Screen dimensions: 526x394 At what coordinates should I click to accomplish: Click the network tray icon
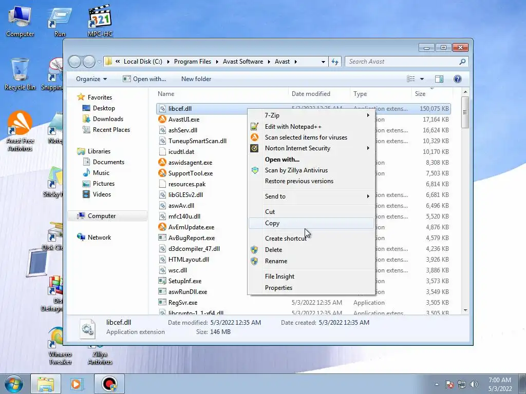click(x=462, y=384)
